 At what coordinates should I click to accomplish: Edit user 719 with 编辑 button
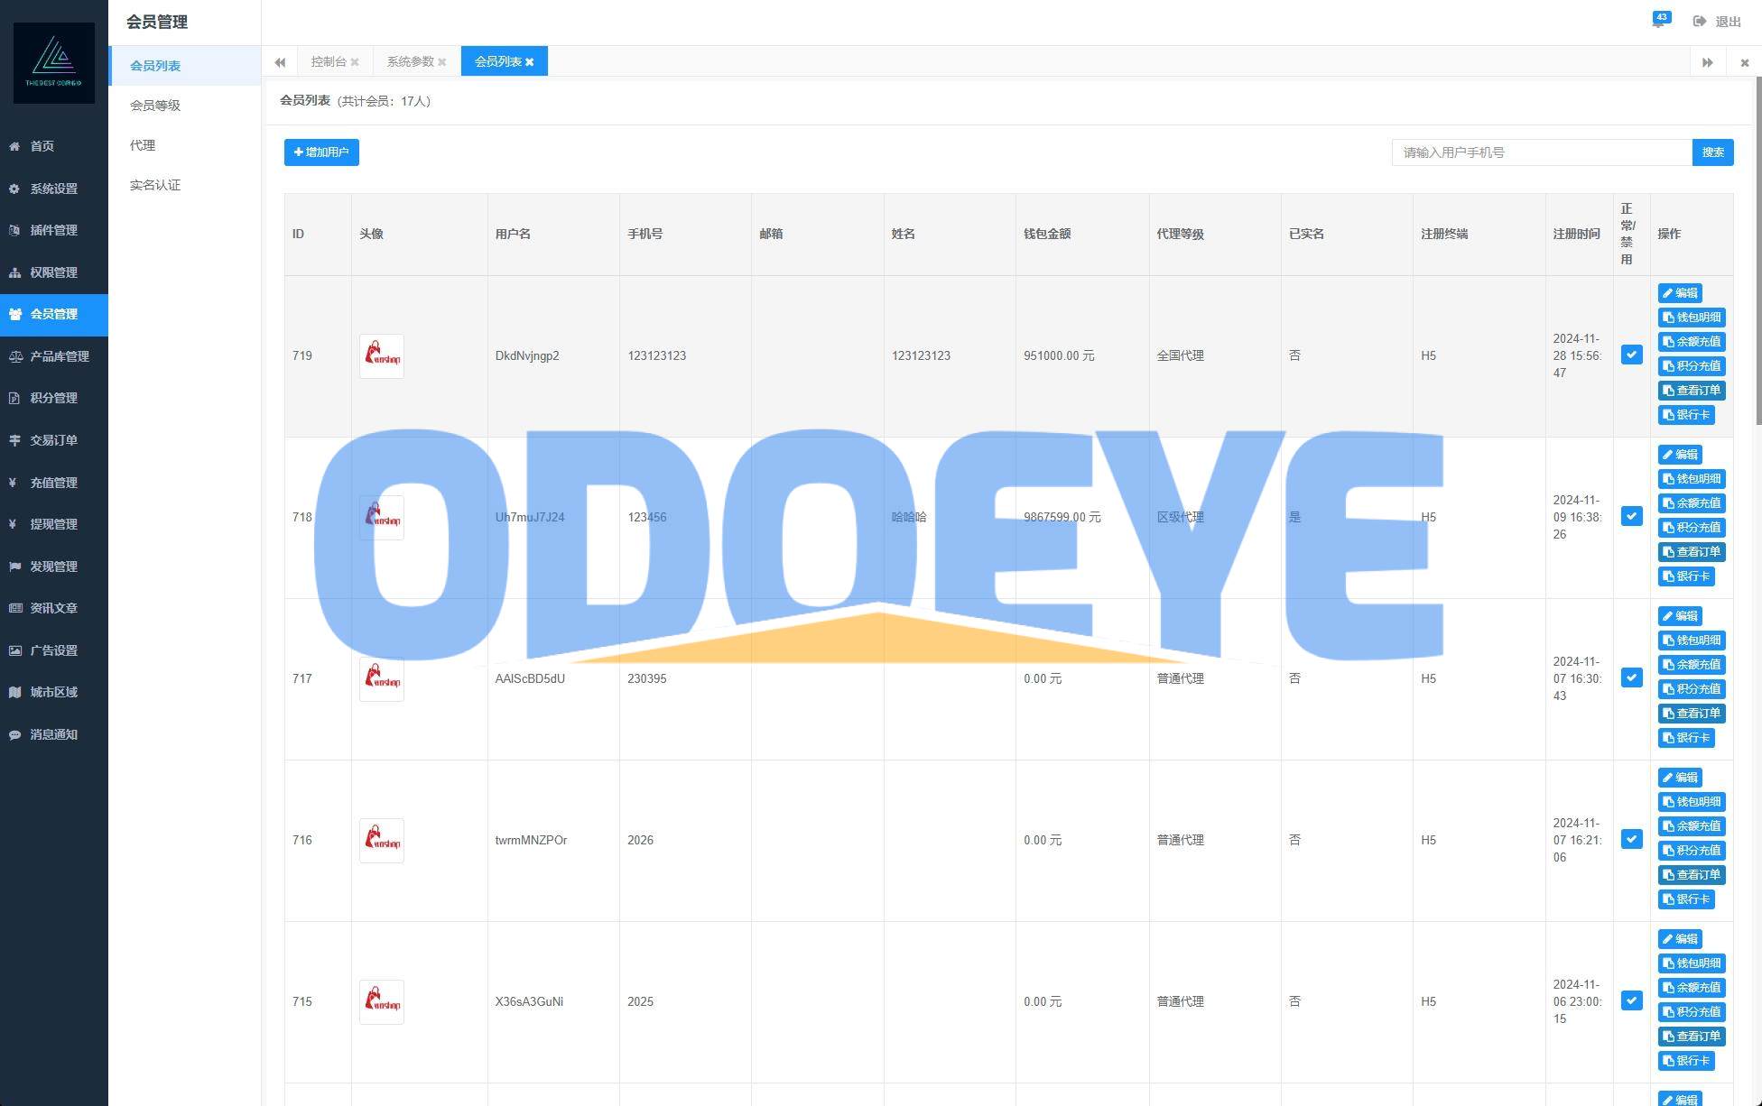[1680, 293]
